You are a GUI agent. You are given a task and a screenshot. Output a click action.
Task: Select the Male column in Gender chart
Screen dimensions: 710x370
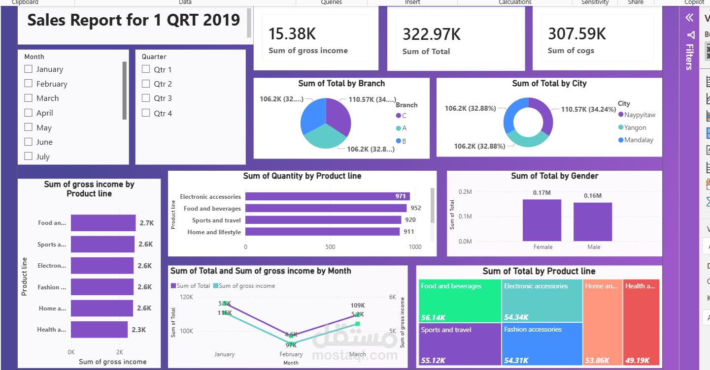(x=593, y=222)
